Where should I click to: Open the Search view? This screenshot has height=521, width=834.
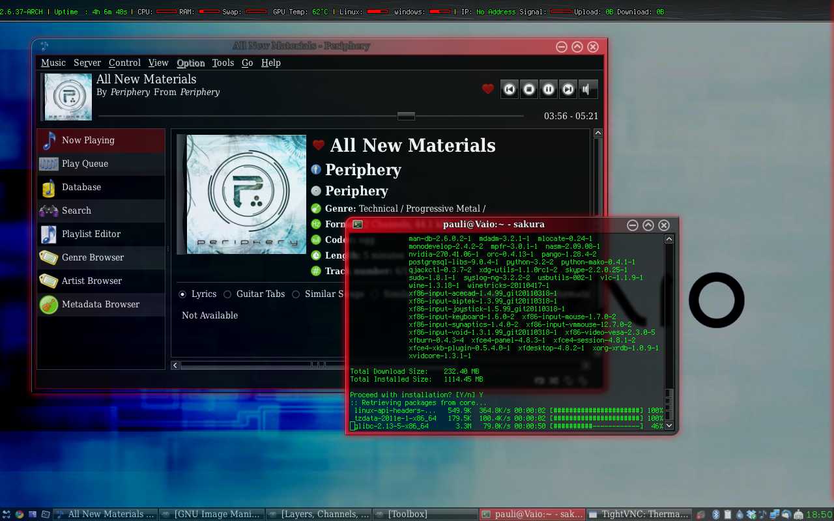pyautogui.click(x=101, y=210)
